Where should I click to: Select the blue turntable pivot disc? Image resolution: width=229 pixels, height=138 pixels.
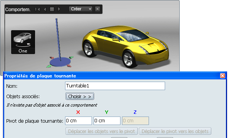point(60,62)
